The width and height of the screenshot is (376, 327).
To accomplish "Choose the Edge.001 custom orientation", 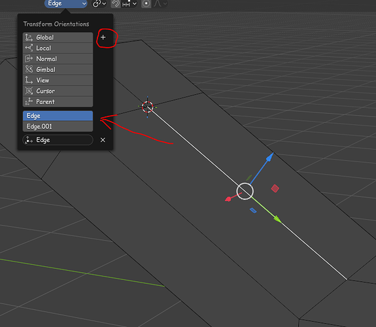I will pyautogui.click(x=58, y=126).
